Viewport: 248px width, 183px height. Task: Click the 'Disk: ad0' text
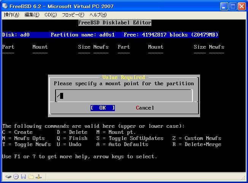[16, 35]
